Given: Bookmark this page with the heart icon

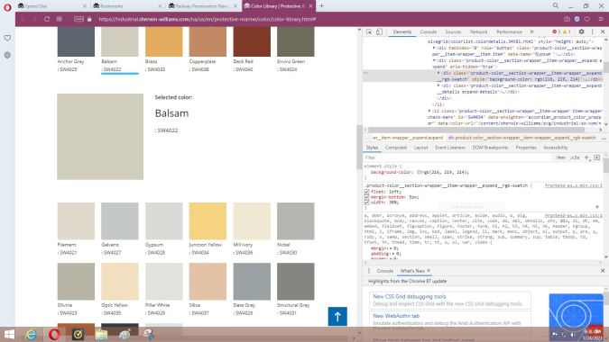Looking at the screenshot, I should [x=586, y=19].
